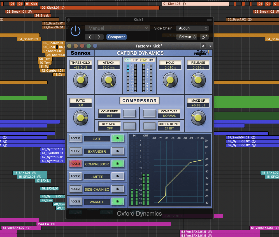Screen dimensions: 279x237
Task: Click the Ratio value field showing 5.0
Action: [80, 105]
